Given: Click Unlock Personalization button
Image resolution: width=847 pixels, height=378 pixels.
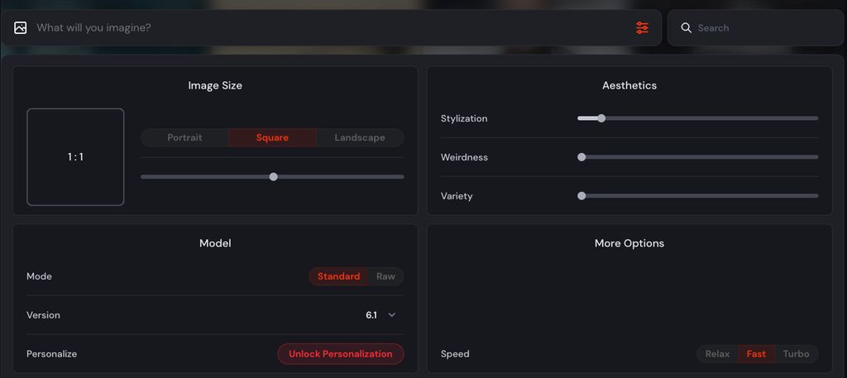Looking at the screenshot, I should pos(340,354).
